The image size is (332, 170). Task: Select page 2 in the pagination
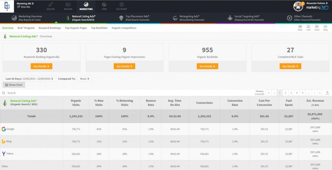285,93
